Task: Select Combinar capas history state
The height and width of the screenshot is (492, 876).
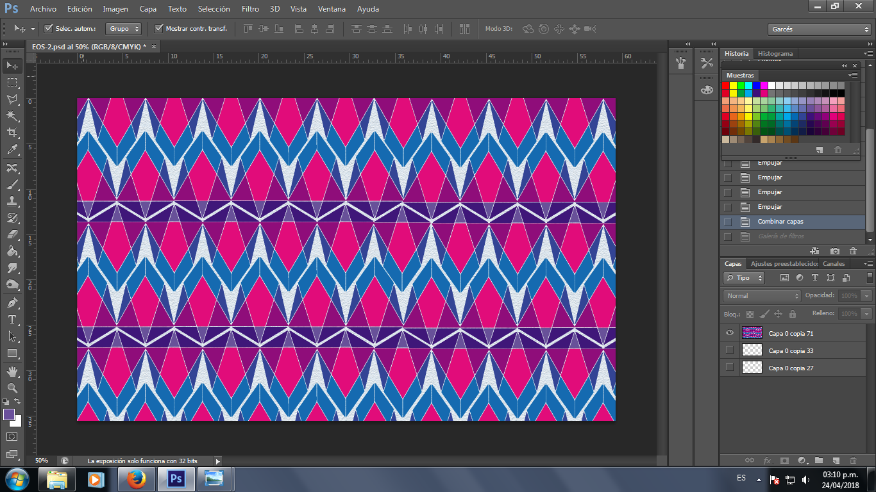Action: click(793, 222)
